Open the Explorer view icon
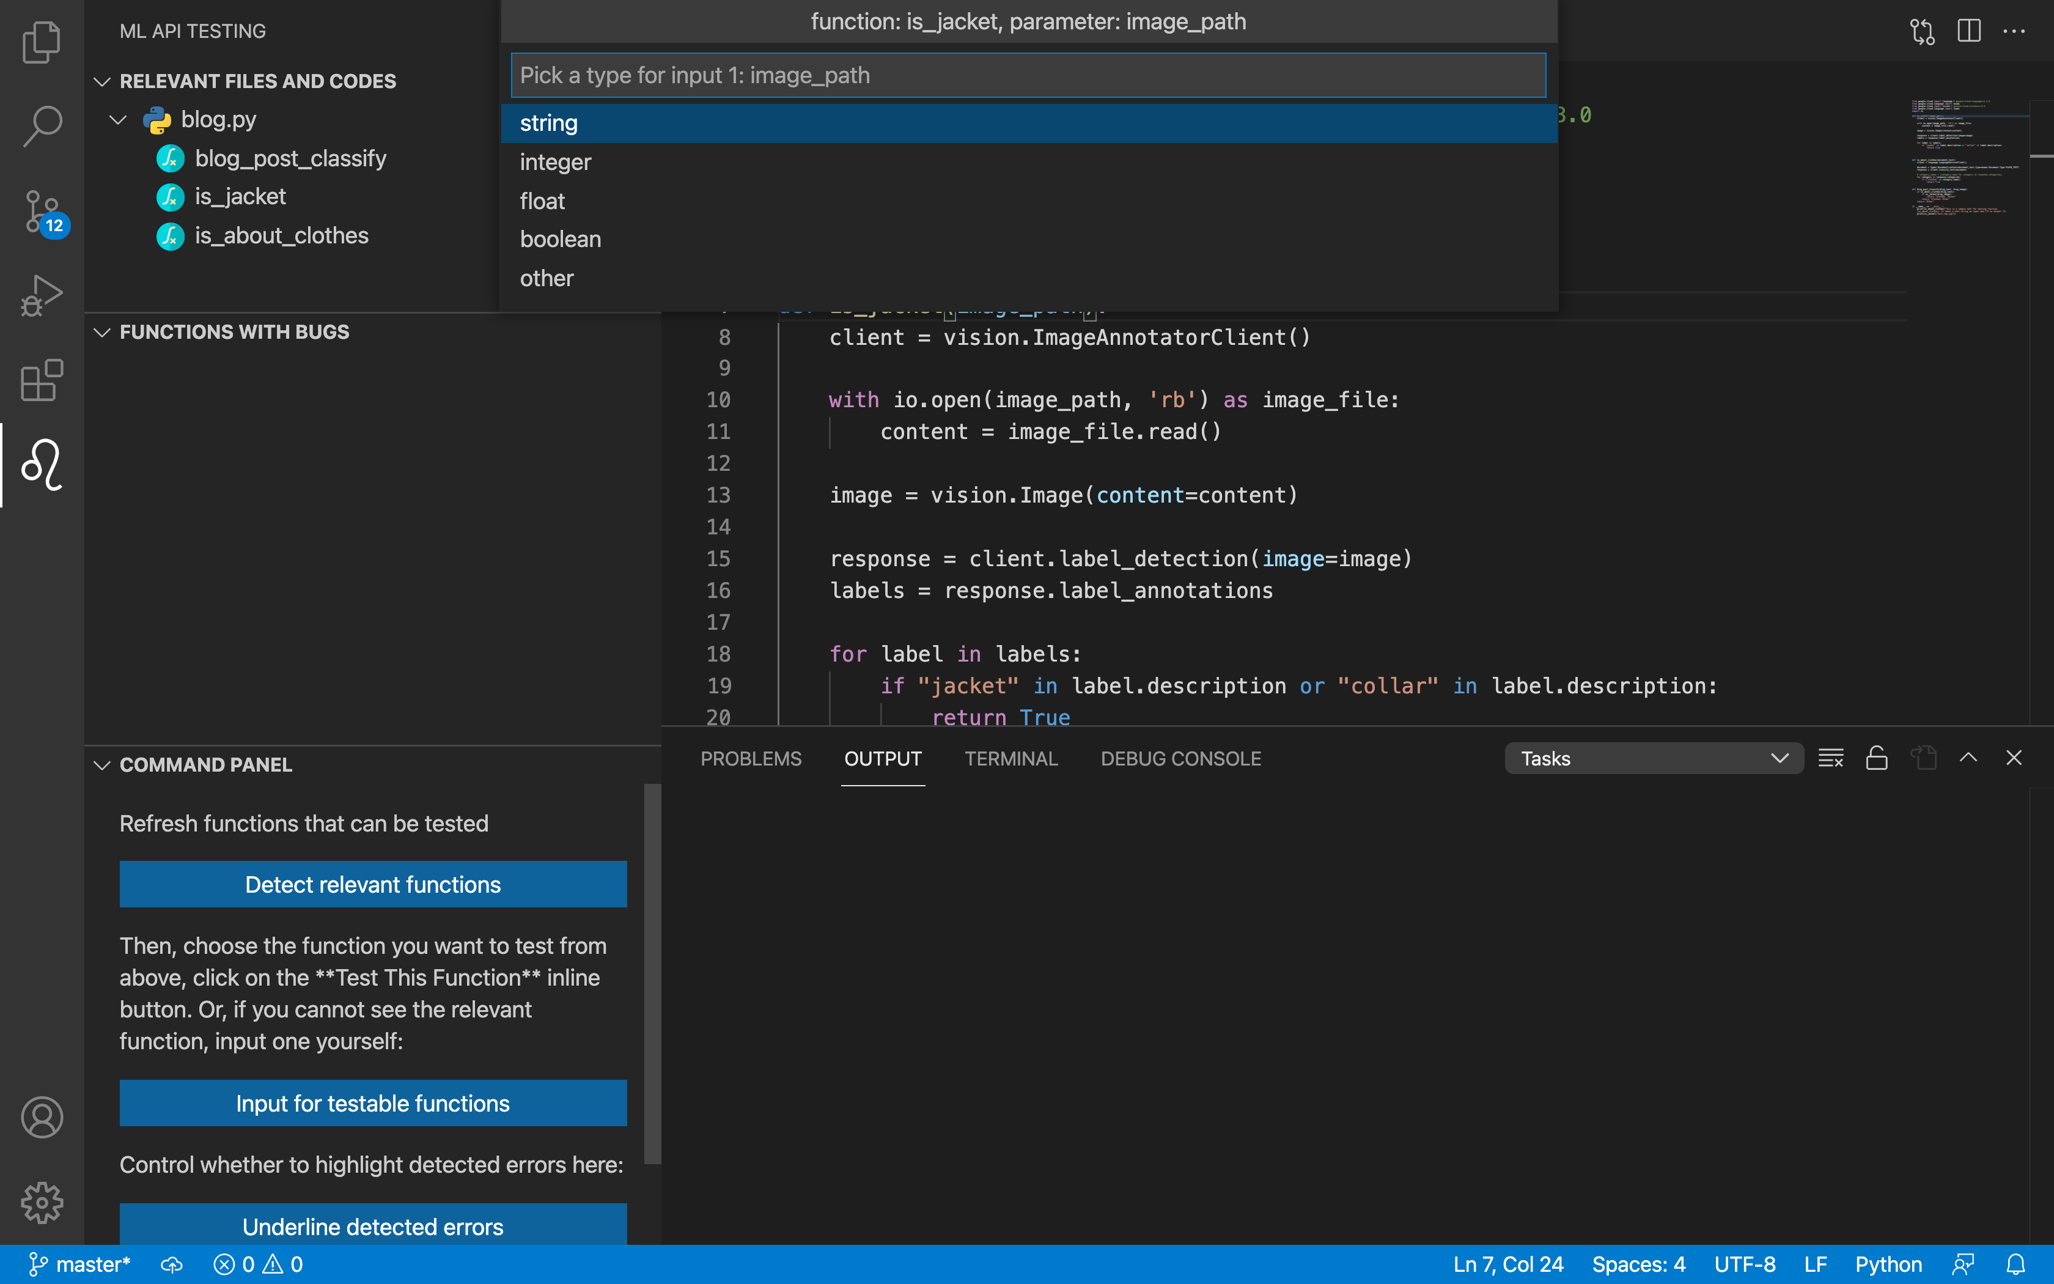This screenshot has height=1284, width=2054. [41, 42]
